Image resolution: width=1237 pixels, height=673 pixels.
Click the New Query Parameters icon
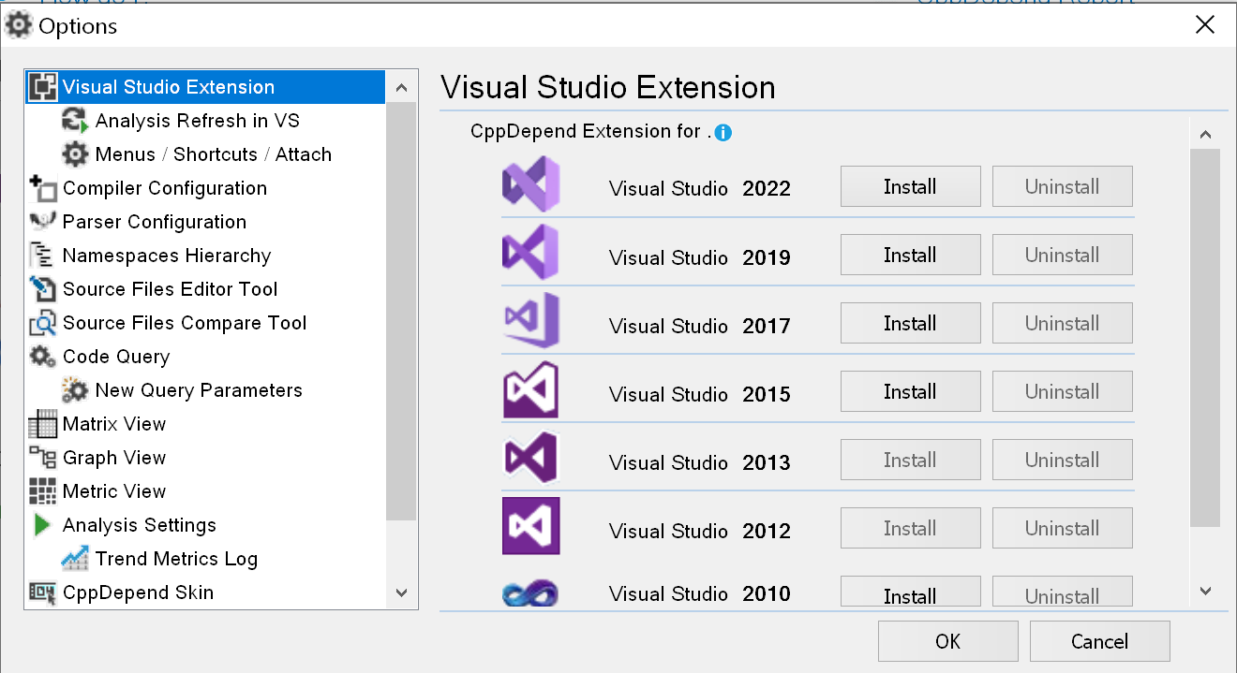point(75,390)
